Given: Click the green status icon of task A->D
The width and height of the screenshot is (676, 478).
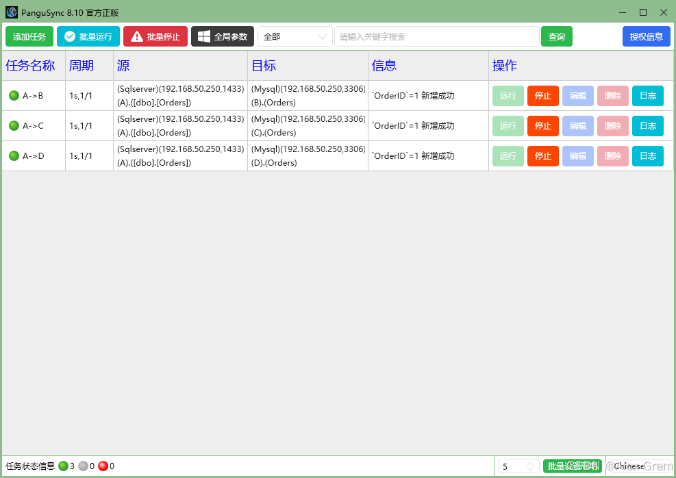Looking at the screenshot, I should coord(14,155).
